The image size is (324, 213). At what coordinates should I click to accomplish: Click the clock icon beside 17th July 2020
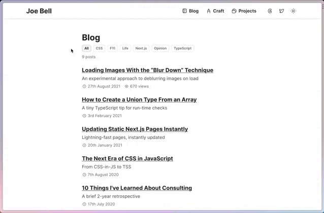click(x=84, y=204)
